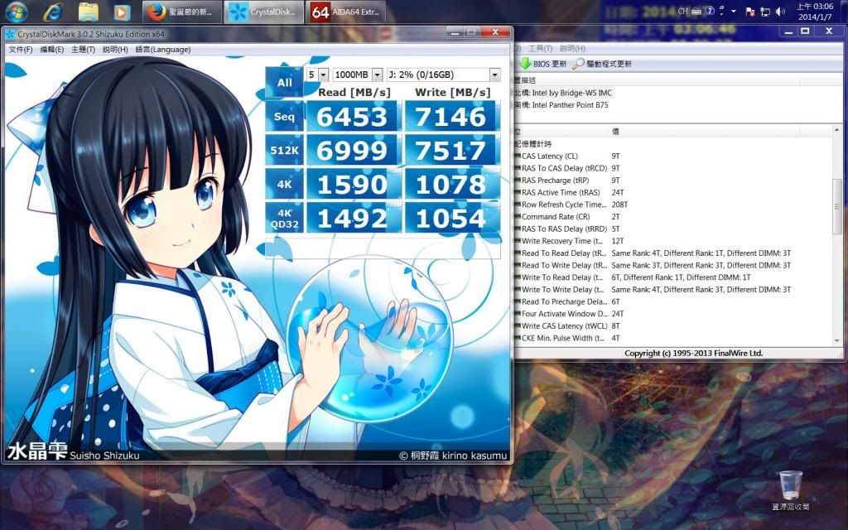
Task: Start the 4K QD32 benchmark test
Action: (x=285, y=218)
